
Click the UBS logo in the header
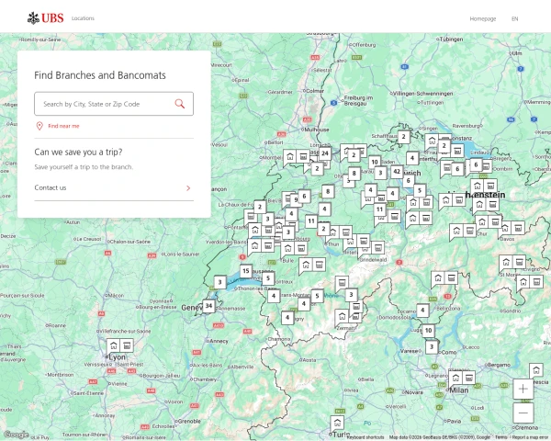46,18
